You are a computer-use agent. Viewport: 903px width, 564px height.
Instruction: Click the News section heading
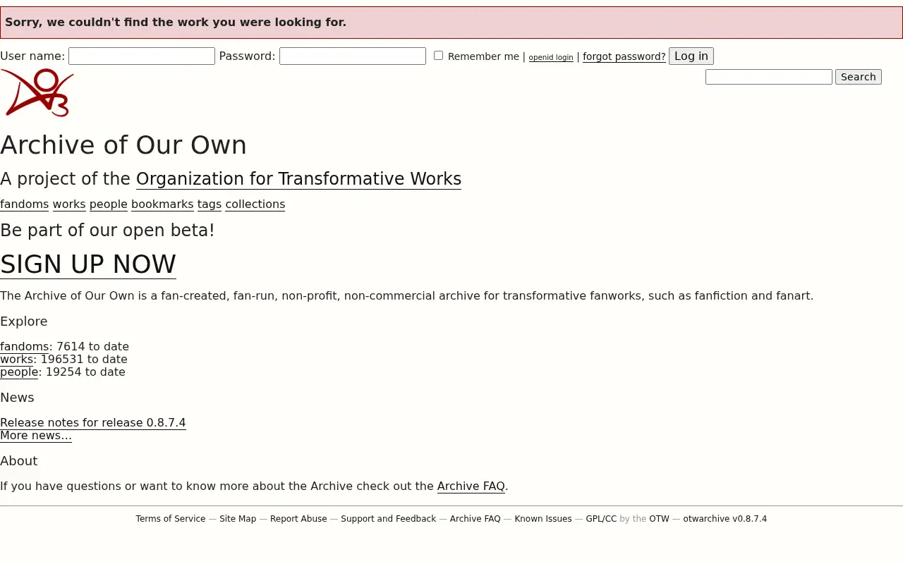[17, 398]
